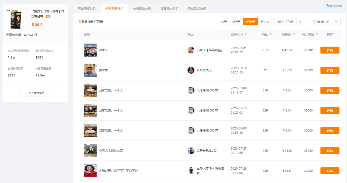The width and height of the screenshot is (347, 183).
Task: Click the 今天人全都在公司 livestream thumbnail
Action: point(90,151)
